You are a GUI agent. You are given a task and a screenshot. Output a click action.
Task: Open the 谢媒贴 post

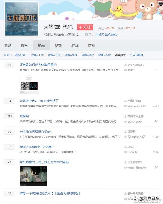pos(24,116)
